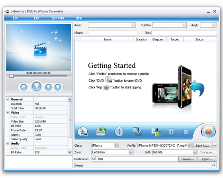Open the arrow dropdown beside Save As
The height and width of the screenshot is (178, 223).
215,145
